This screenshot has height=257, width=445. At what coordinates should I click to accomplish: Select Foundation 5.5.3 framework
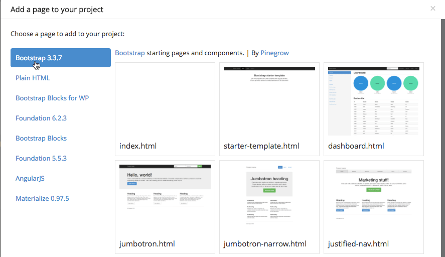[41, 158]
